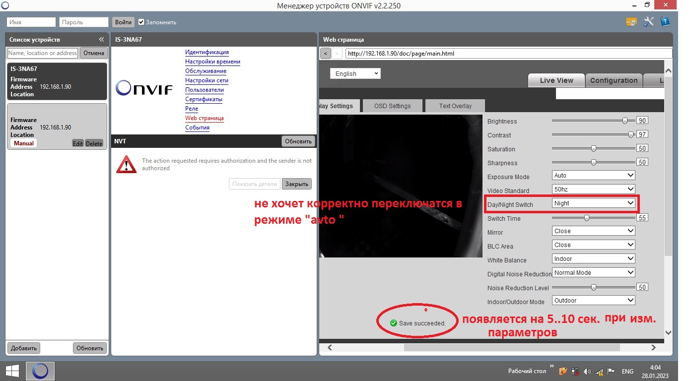
Task: Open the English language dropdown
Action: [355, 74]
